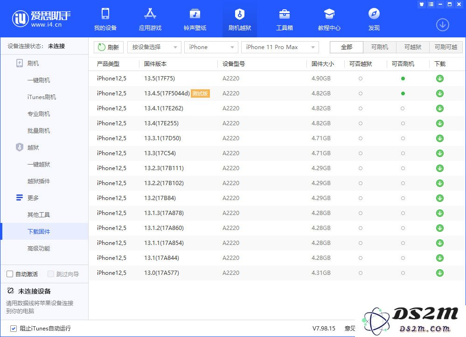Download firmware 13.1.3(17A878)
This screenshot has width=466, height=337.
point(440,213)
